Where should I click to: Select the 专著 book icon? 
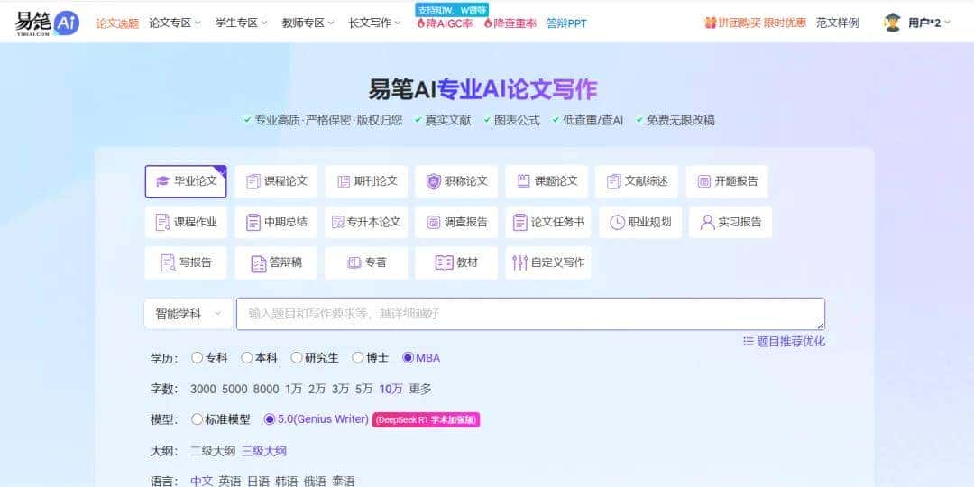point(354,262)
